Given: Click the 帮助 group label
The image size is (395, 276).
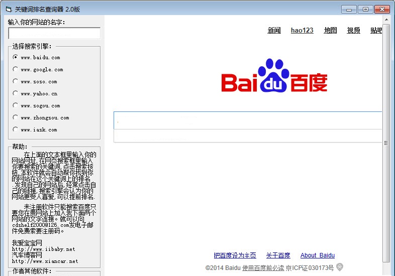Looking at the screenshot, I should [x=20, y=147].
